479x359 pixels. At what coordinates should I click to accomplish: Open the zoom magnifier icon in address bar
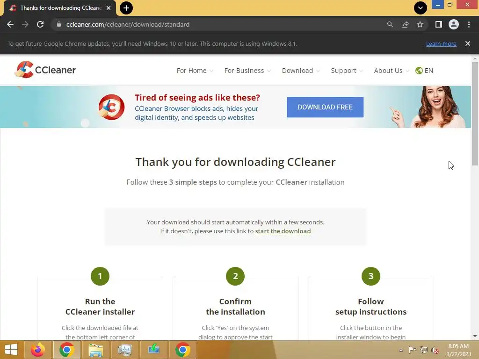(x=390, y=24)
